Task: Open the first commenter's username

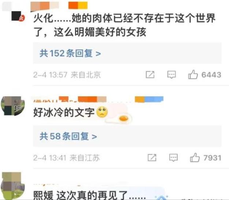Action: 59,5
